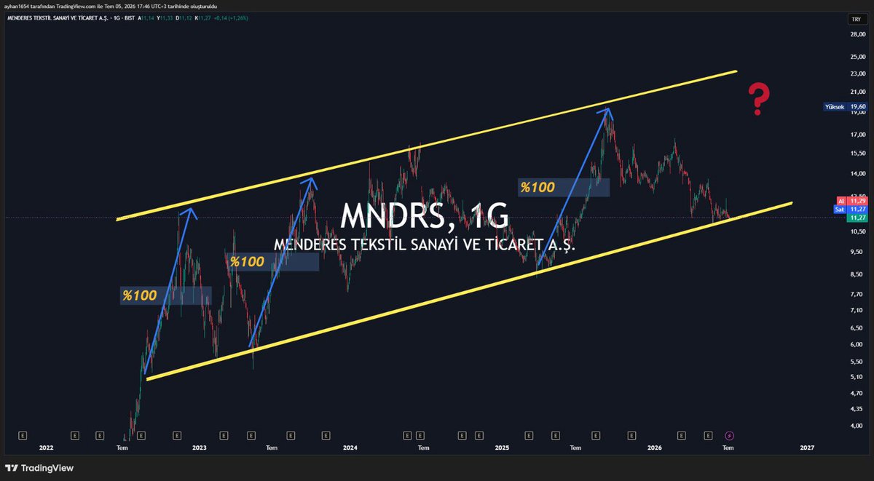The width and height of the screenshot is (874, 481).
Task: Click 21,00 on the price scale
Action: pos(858,92)
